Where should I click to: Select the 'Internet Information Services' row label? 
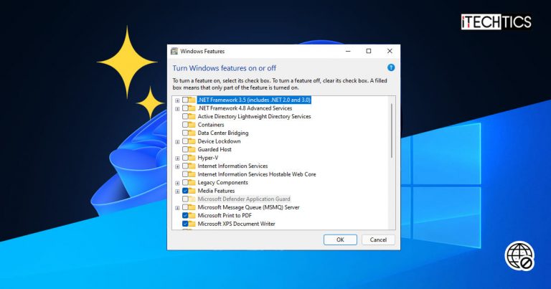tap(232, 166)
